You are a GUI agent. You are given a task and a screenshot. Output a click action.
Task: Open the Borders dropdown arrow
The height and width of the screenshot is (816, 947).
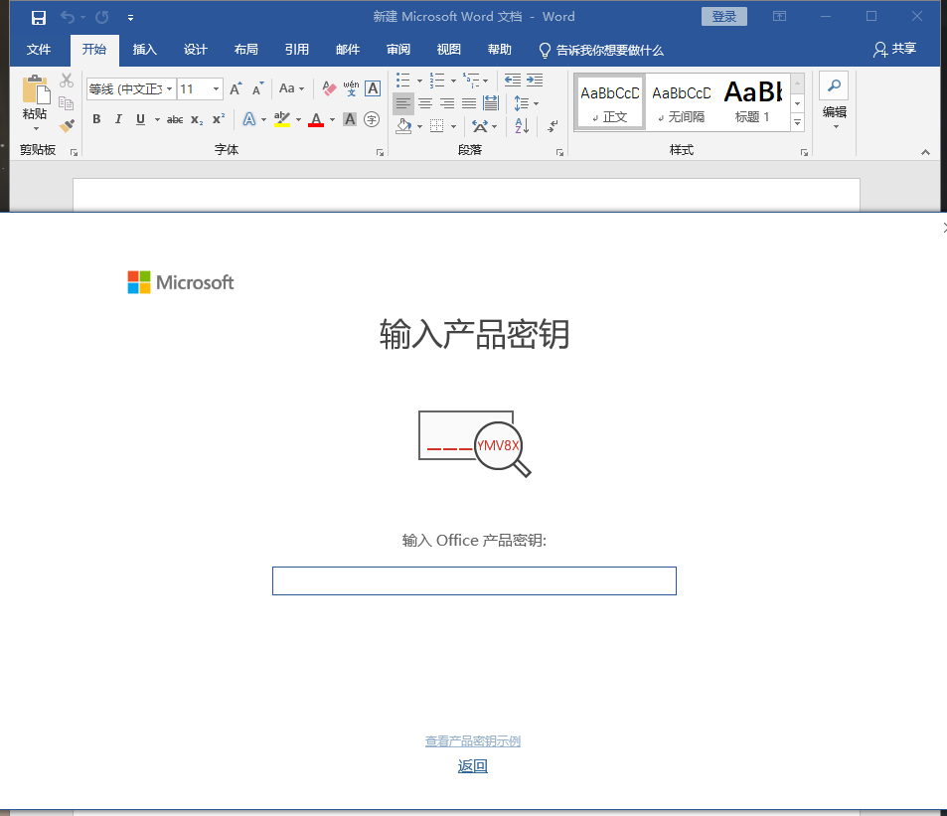coord(453,126)
